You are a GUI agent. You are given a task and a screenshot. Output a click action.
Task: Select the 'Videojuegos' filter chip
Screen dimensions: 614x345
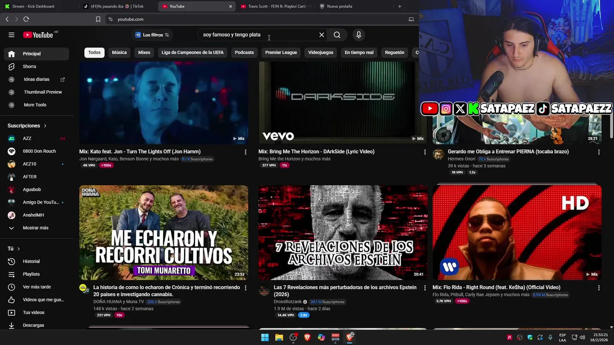[320, 52]
